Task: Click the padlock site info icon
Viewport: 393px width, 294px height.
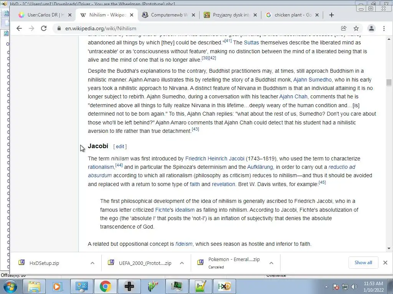Action: coord(59,28)
